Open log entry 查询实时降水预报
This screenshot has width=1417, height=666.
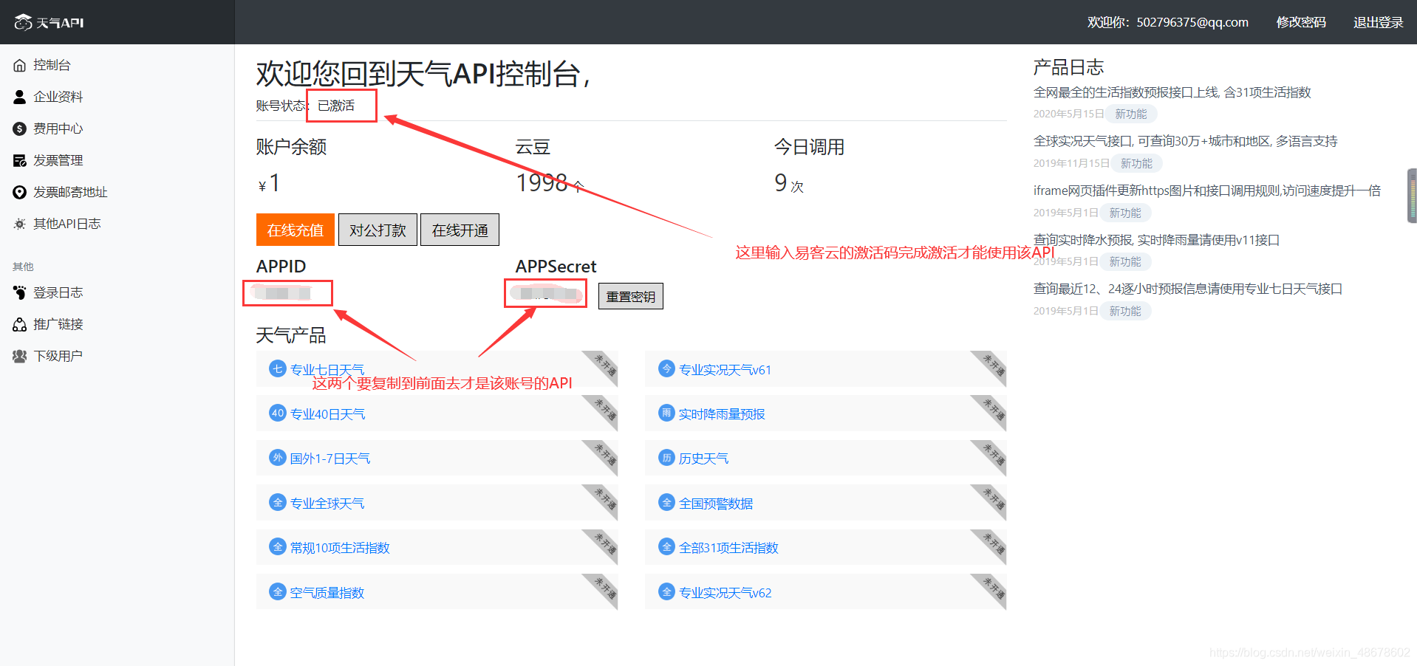(x=1156, y=240)
